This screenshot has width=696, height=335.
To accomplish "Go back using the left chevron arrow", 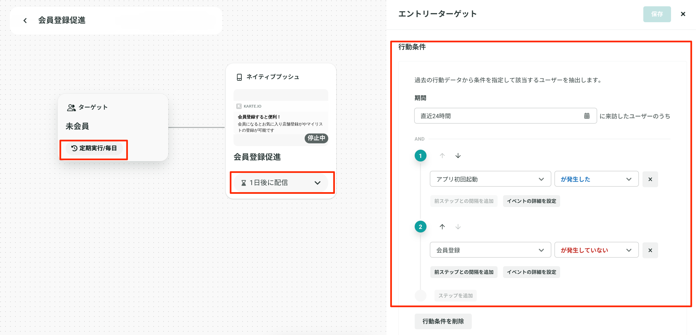I will coord(25,21).
